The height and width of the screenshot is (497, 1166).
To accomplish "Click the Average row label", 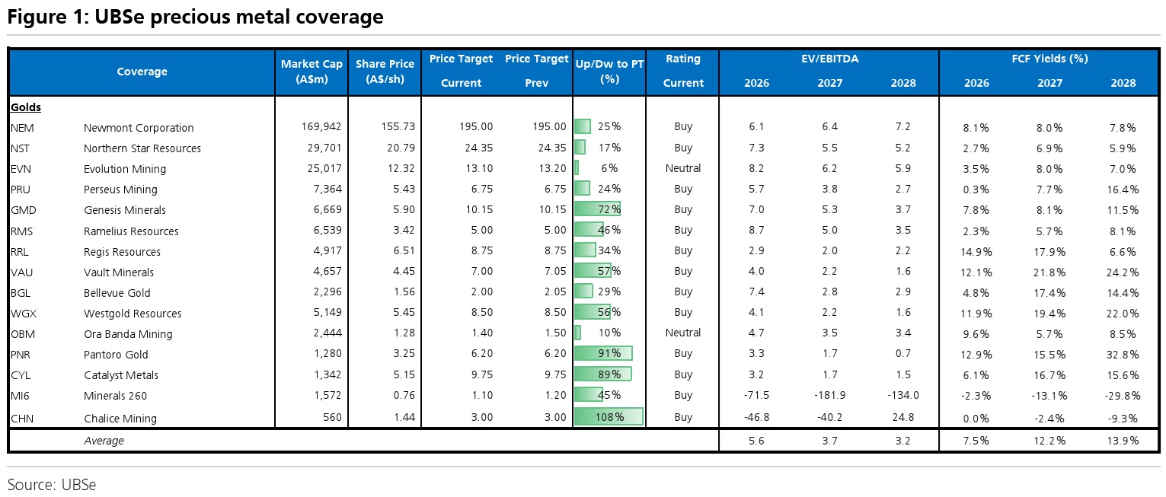I will 104,441.
